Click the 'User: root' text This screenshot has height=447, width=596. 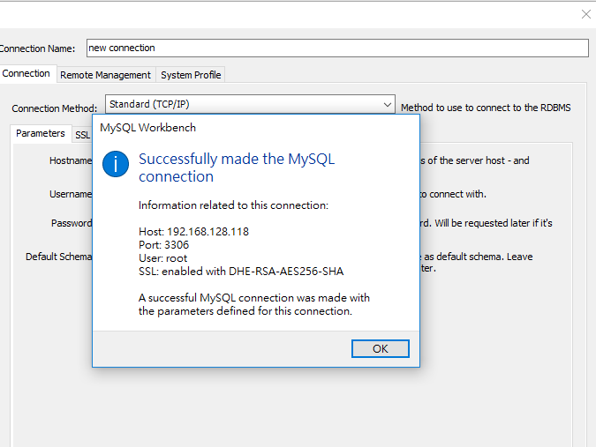(162, 258)
